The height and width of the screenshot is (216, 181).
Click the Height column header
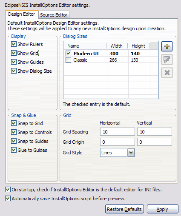pyautogui.click(x=139, y=46)
